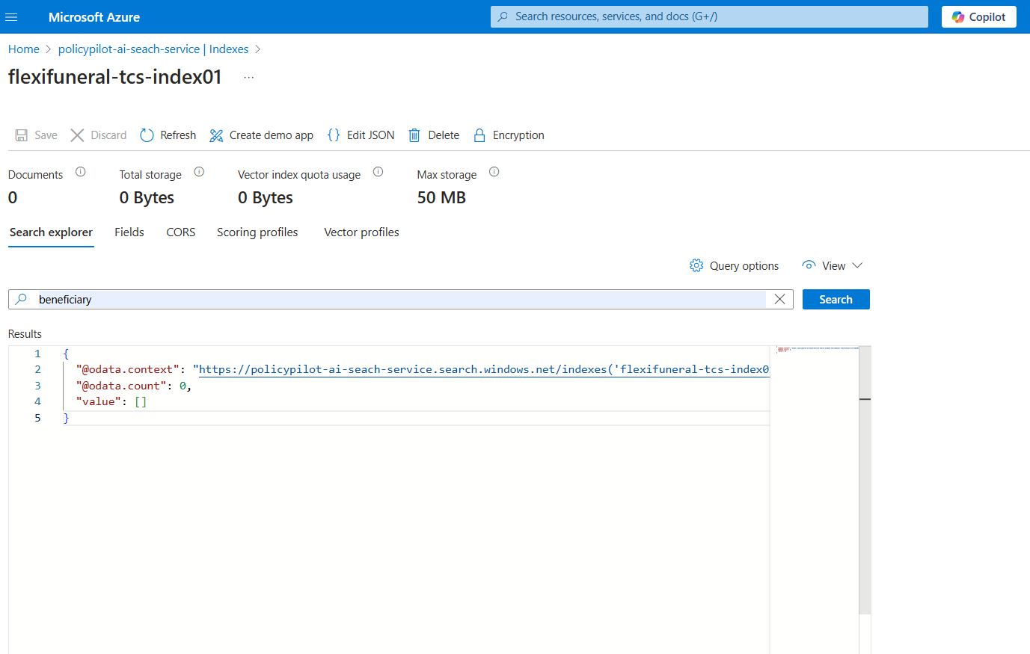This screenshot has height=654, width=1030.
Task: Click the Create demo app icon
Action: [x=216, y=135]
